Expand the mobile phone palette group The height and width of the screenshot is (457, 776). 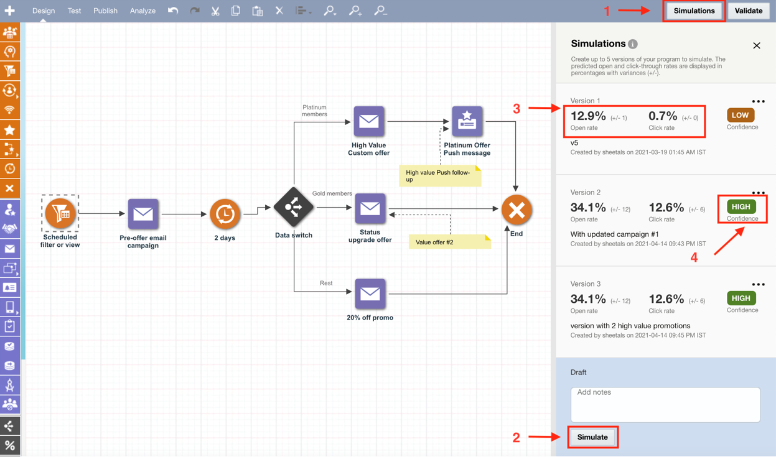pos(10,307)
